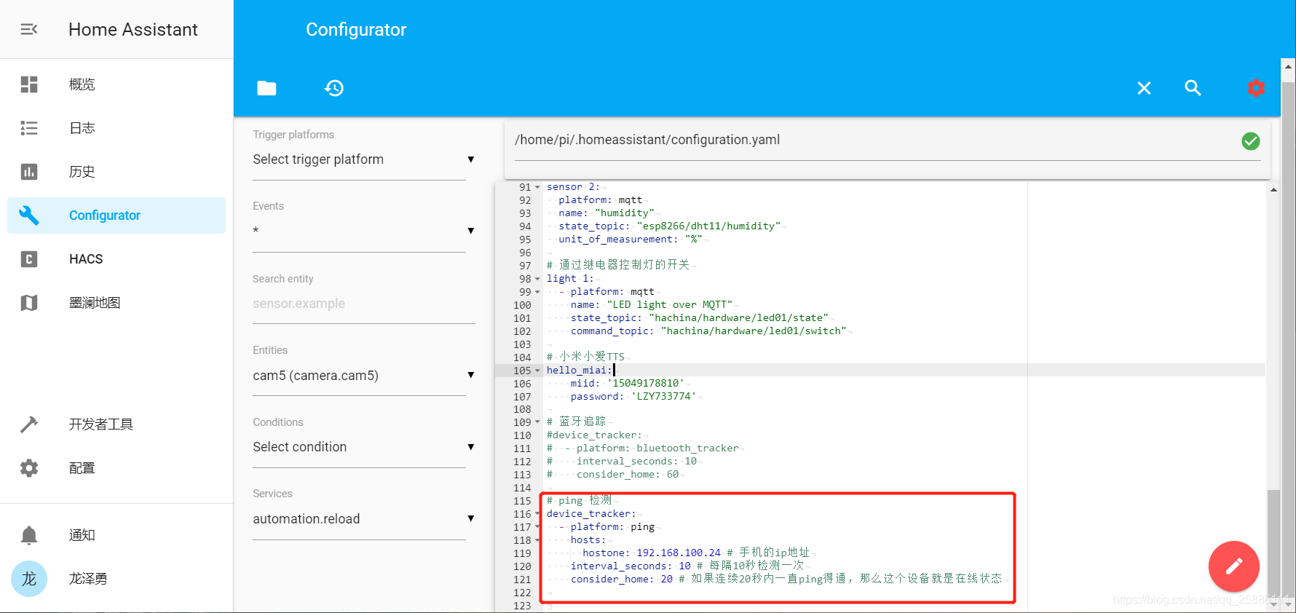Click the Home Assistant title
The height and width of the screenshot is (613, 1296).
[x=133, y=29]
